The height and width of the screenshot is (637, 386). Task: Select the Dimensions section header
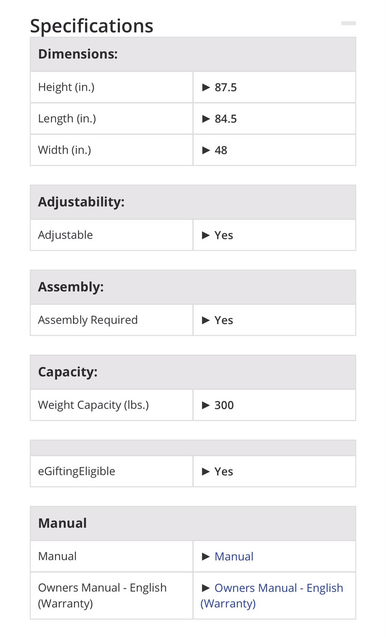pos(193,54)
